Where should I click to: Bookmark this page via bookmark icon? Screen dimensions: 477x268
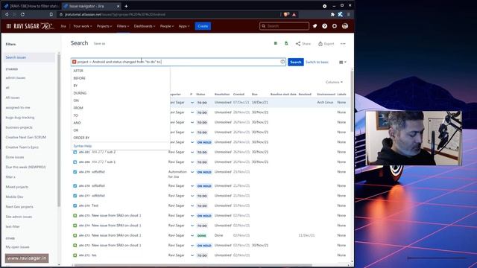tap(51, 14)
